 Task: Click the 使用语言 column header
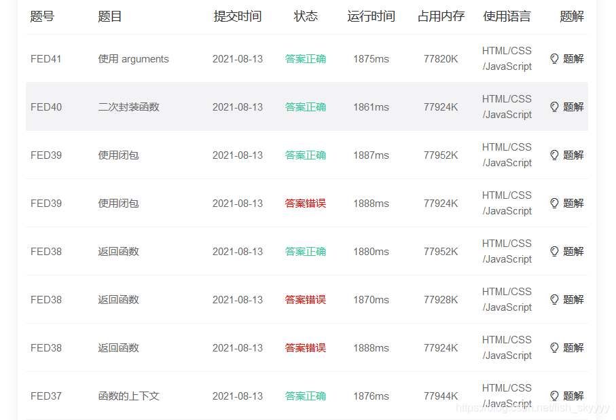[x=507, y=16]
